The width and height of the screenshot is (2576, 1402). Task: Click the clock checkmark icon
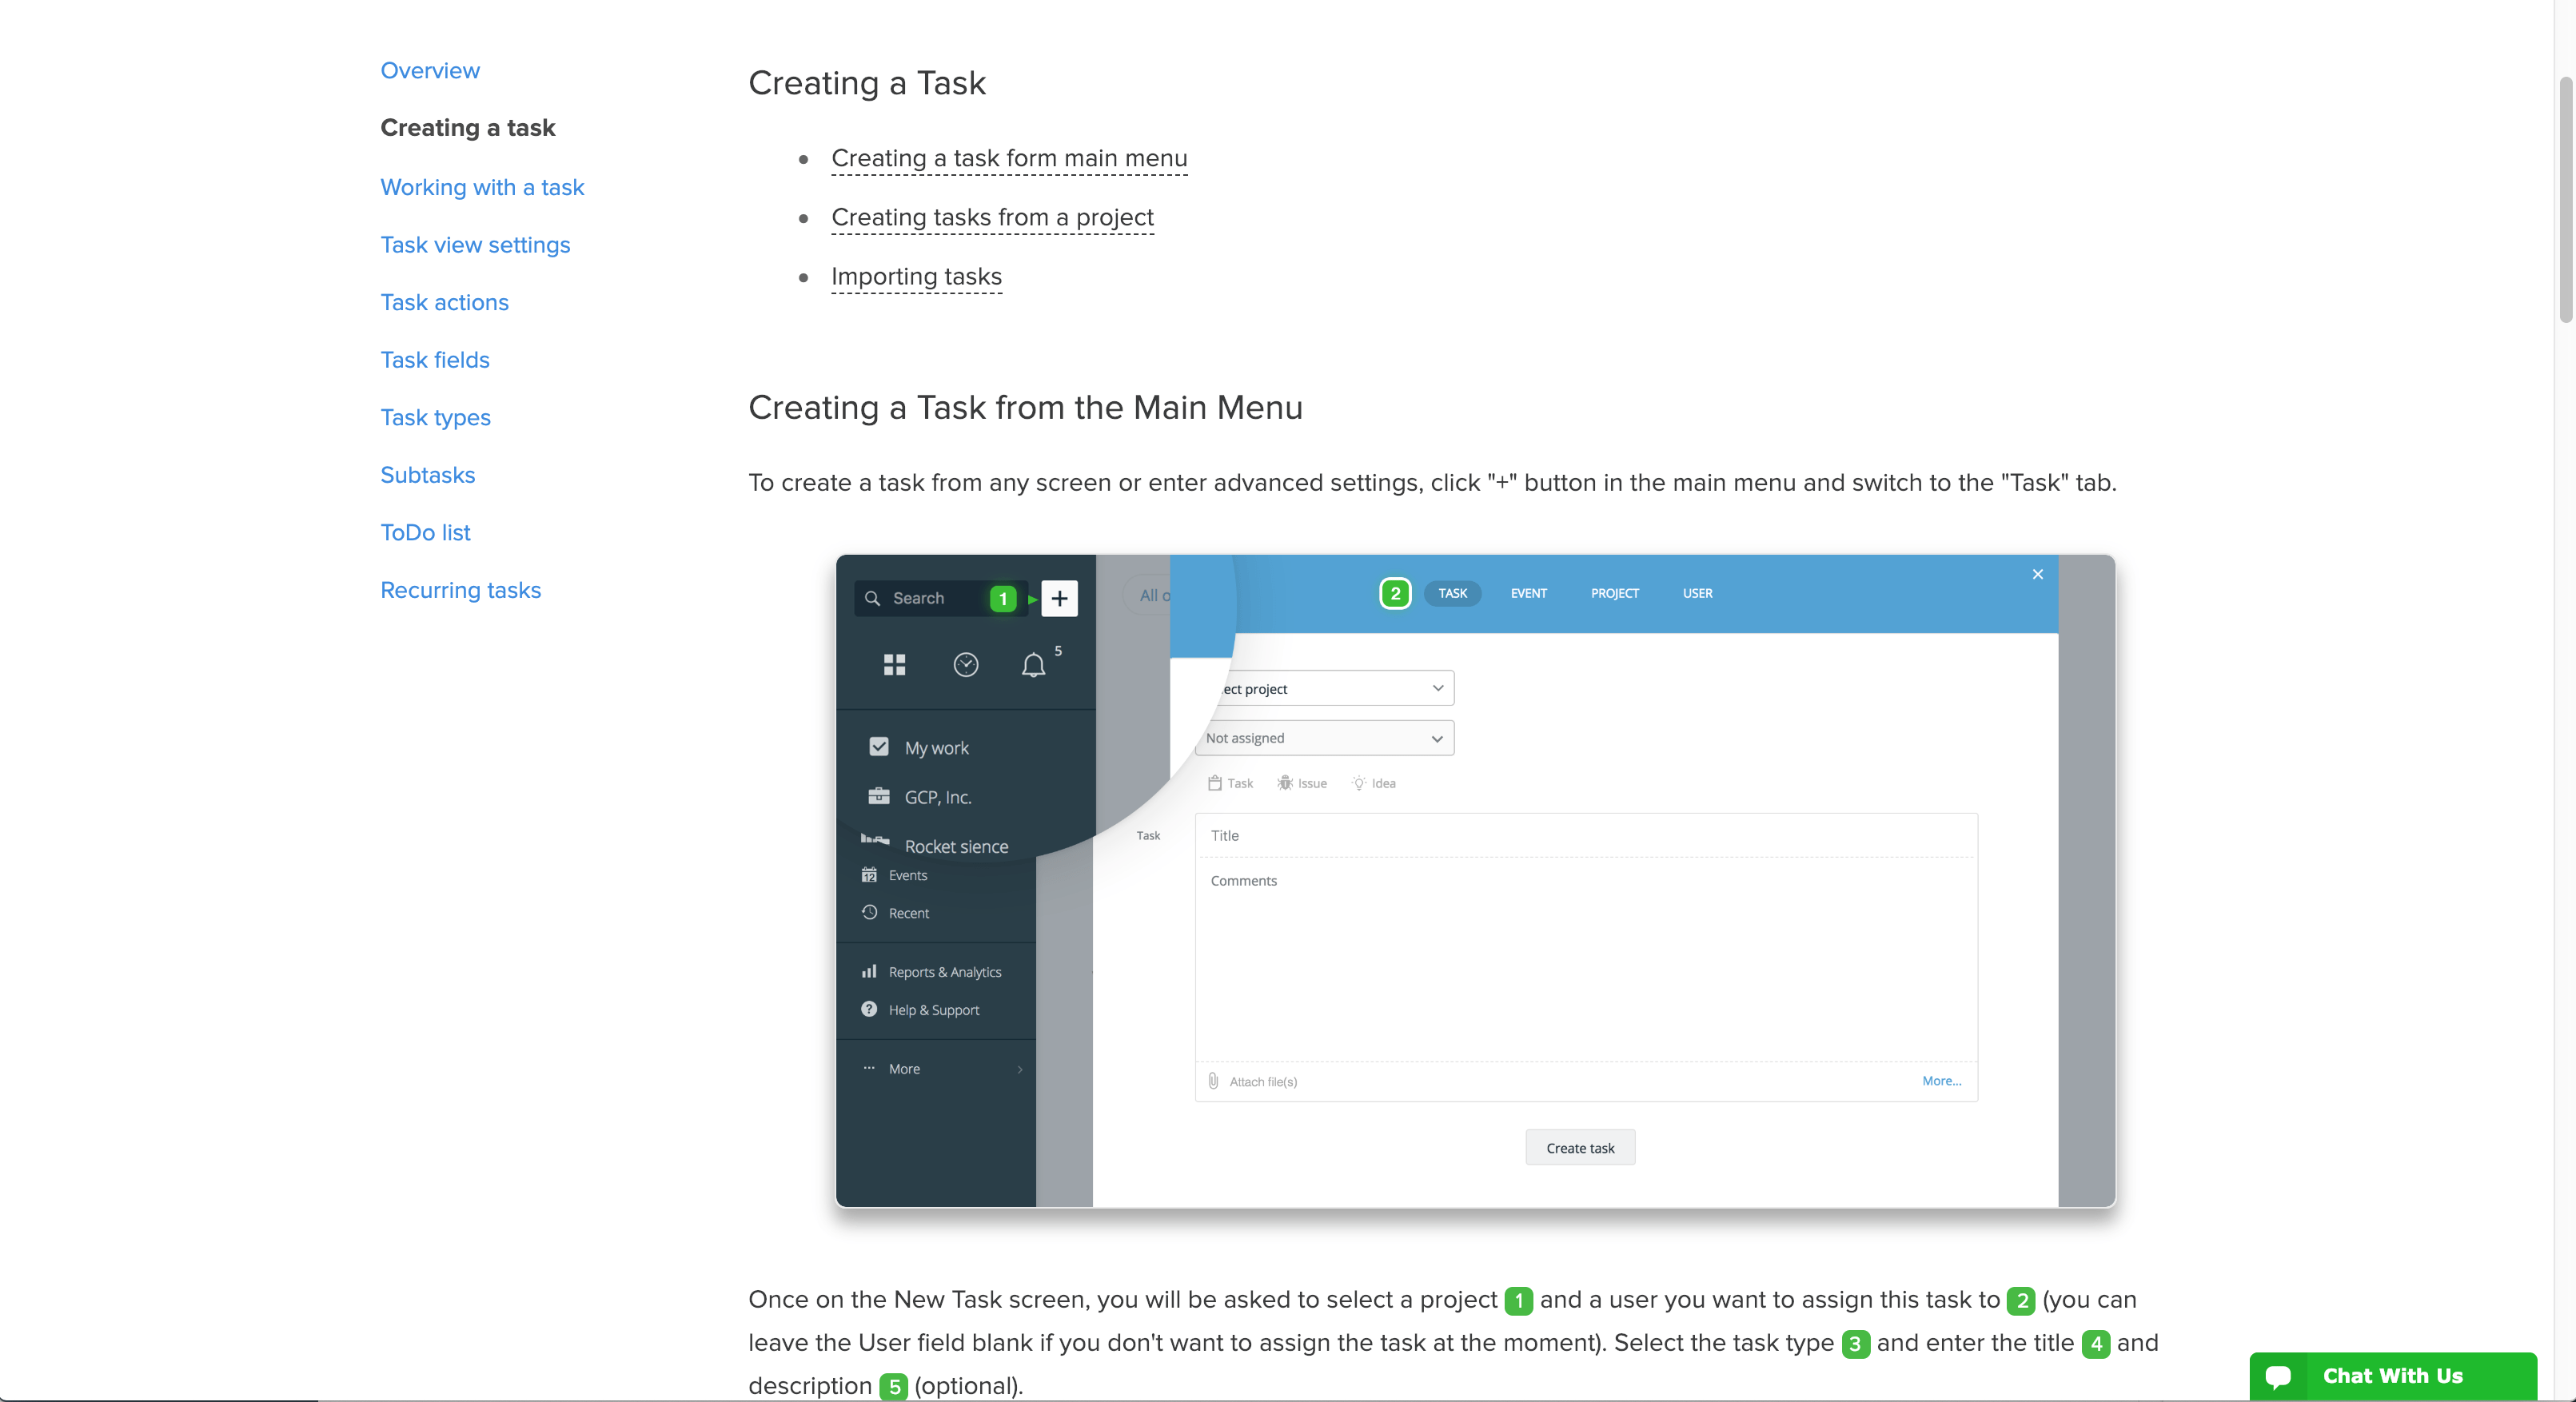[x=965, y=664]
